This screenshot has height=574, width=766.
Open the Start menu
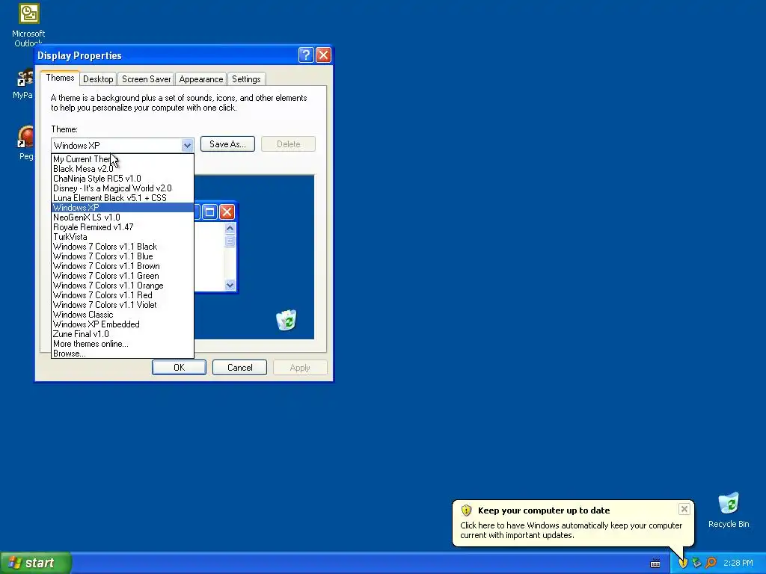pos(35,563)
